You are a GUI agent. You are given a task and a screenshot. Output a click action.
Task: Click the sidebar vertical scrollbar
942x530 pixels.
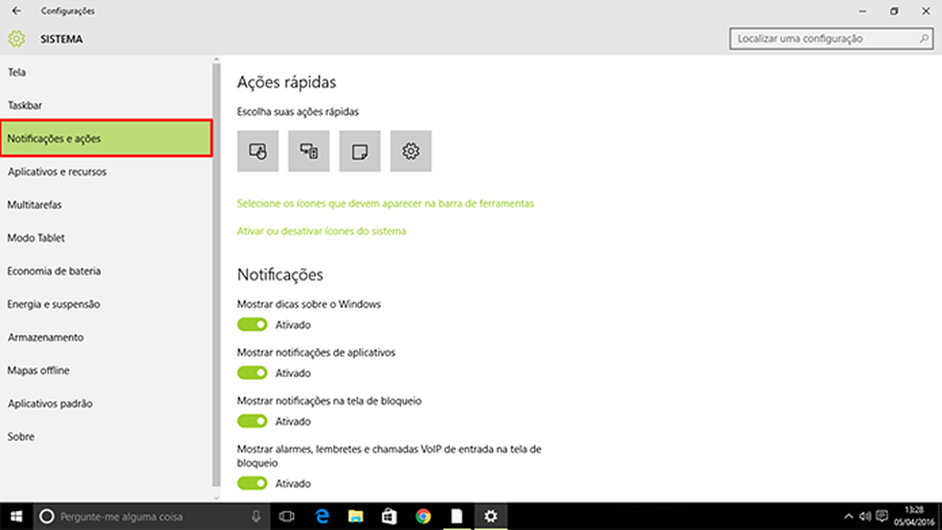click(216, 275)
